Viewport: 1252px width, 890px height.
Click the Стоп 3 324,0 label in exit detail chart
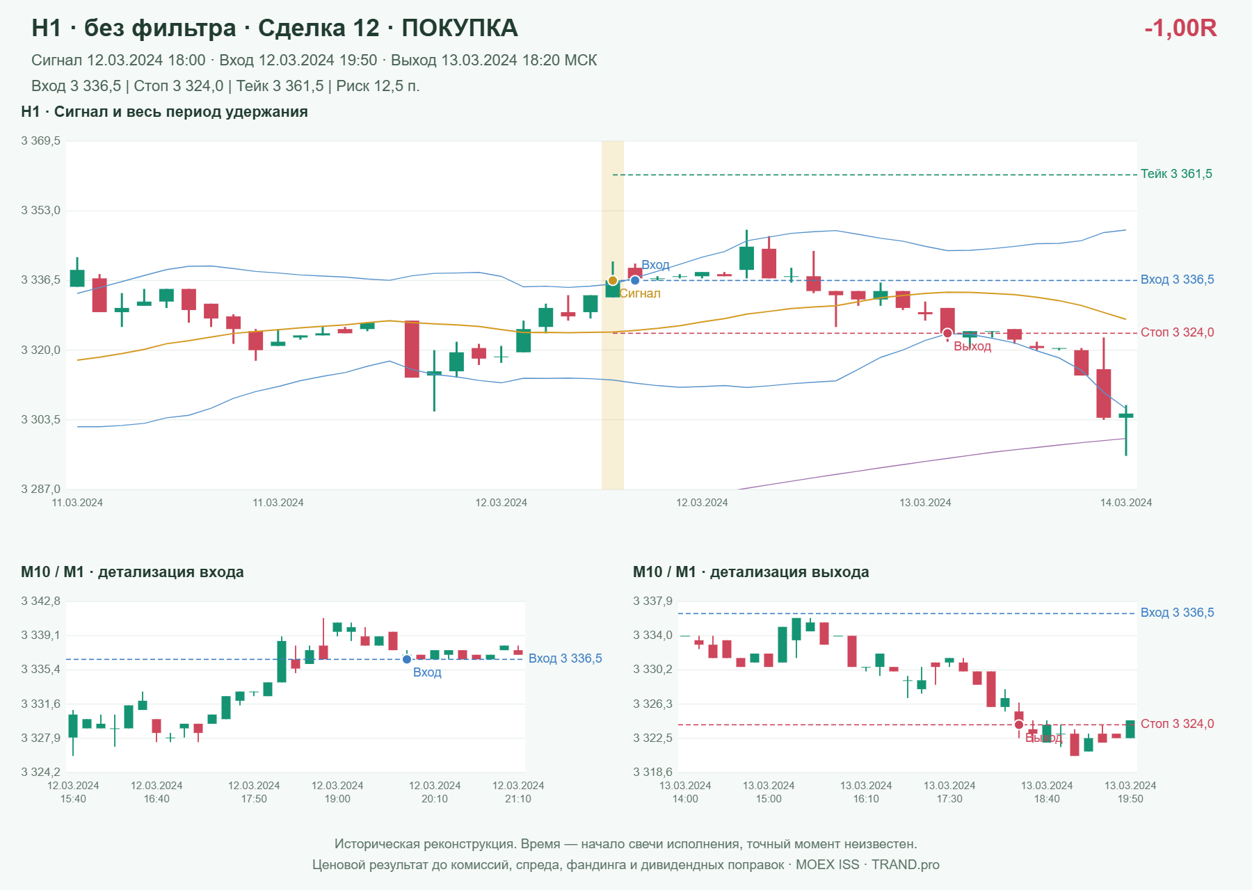(x=1177, y=724)
